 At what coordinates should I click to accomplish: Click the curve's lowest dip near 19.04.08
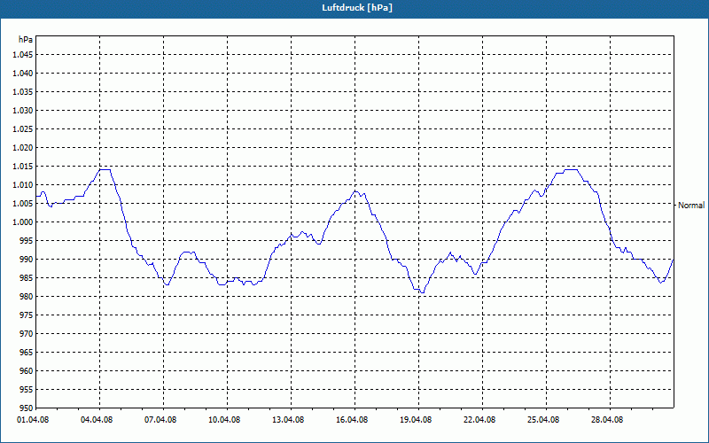pyautogui.click(x=422, y=292)
